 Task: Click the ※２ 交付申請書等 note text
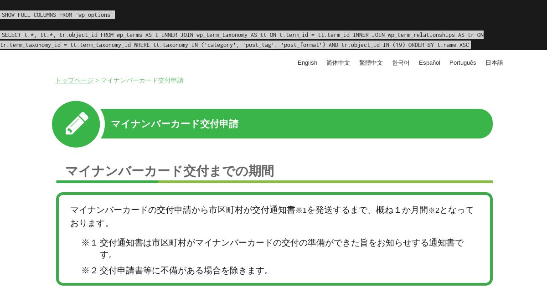coord(177,271)
